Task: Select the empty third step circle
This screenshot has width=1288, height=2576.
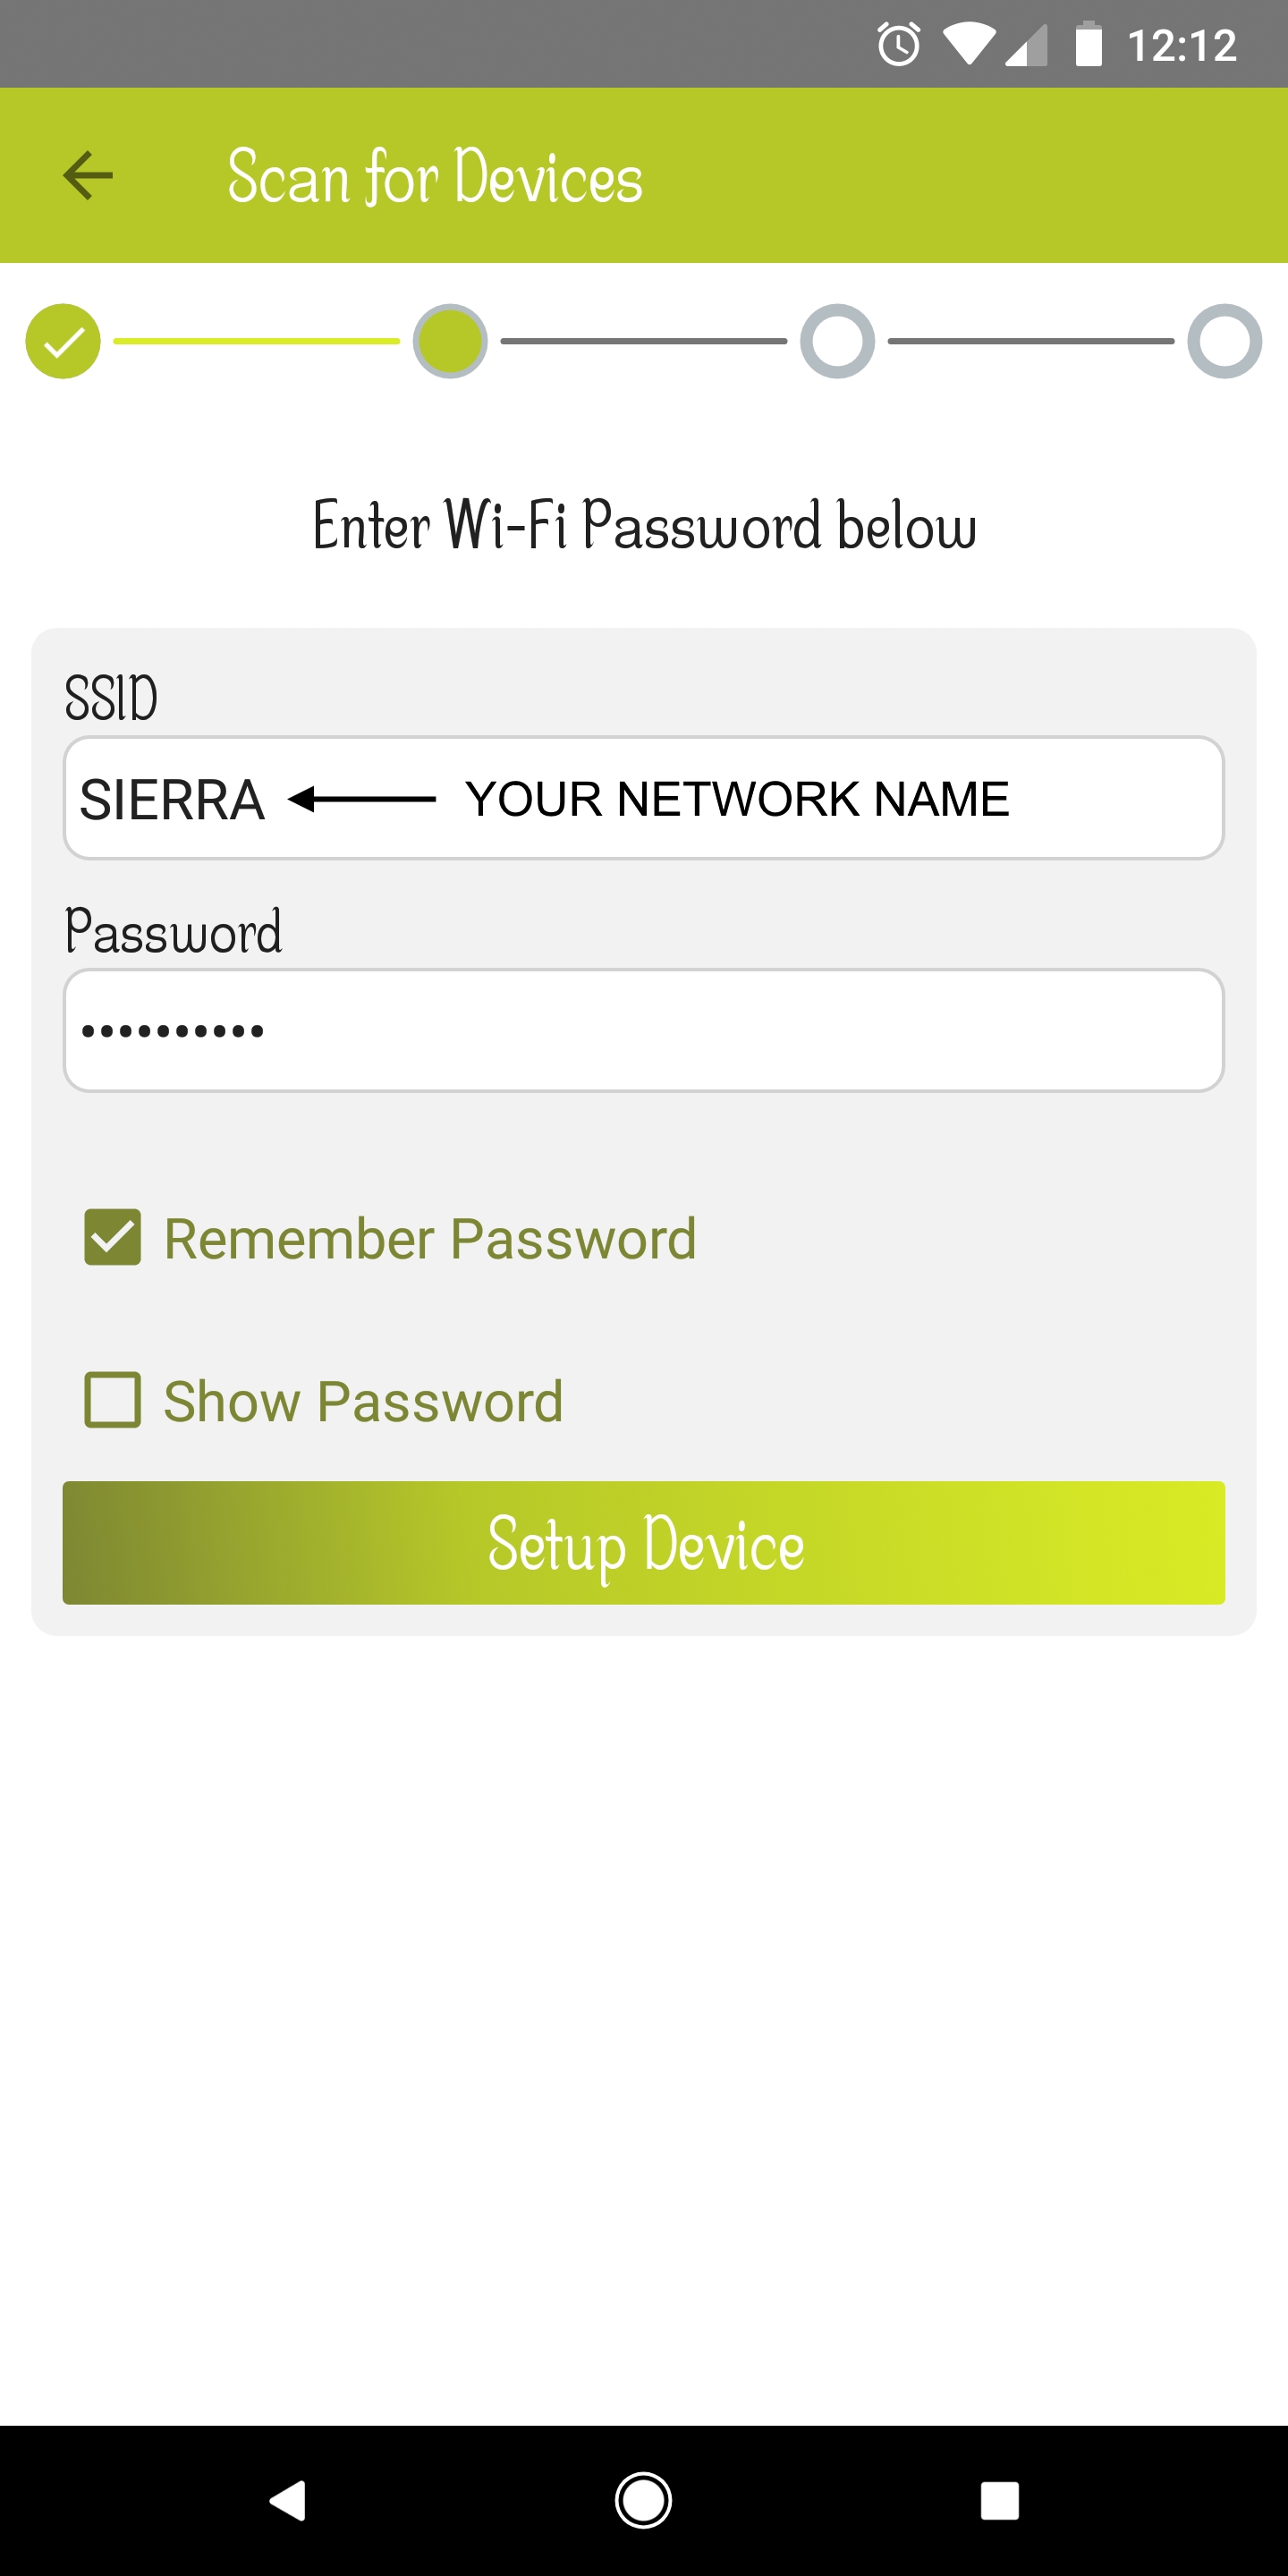Action: pyautogui.click(x=837, y=341)
